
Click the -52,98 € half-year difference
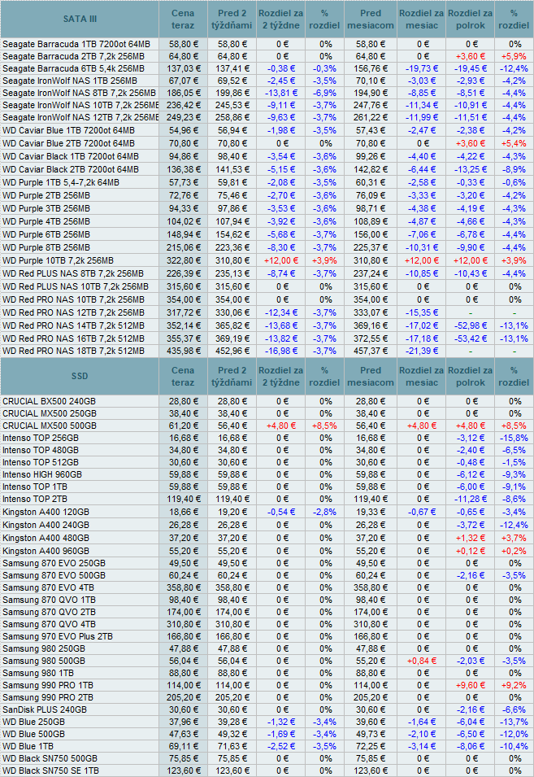click(x=470, y=325)
